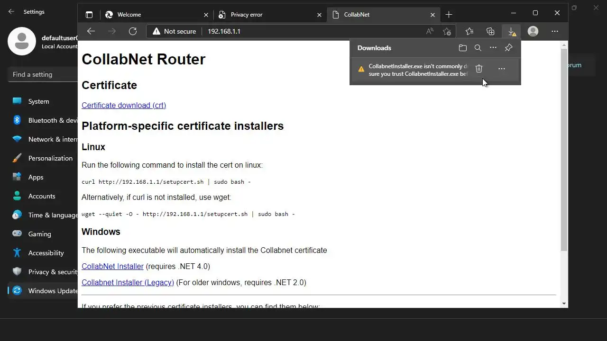607x341 pixels.
Task: Click the Not secure label
Action: coord(180,31)
